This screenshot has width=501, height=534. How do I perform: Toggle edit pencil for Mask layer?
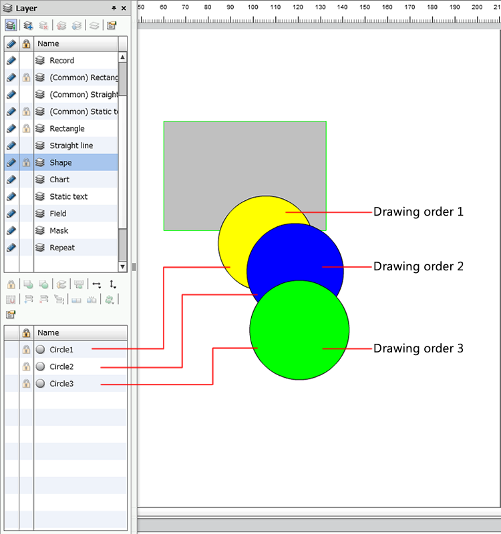click(11, 230)
